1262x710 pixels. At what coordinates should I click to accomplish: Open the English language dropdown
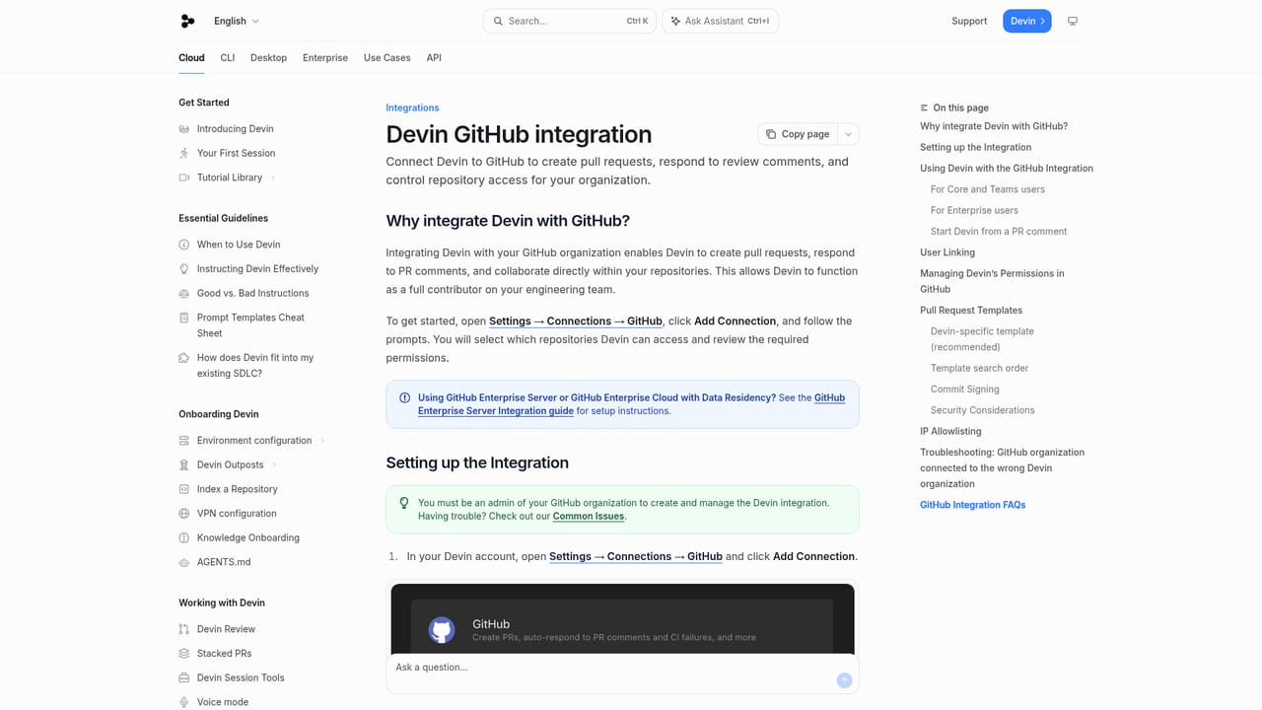[237, 21]
